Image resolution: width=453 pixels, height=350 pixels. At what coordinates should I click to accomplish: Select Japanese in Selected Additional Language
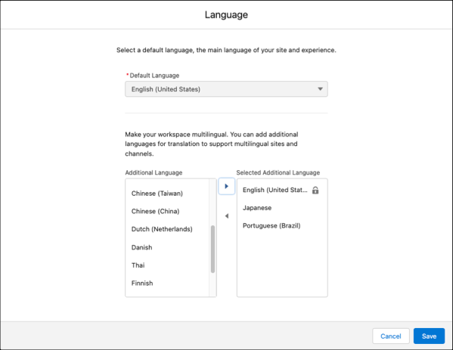257,208
